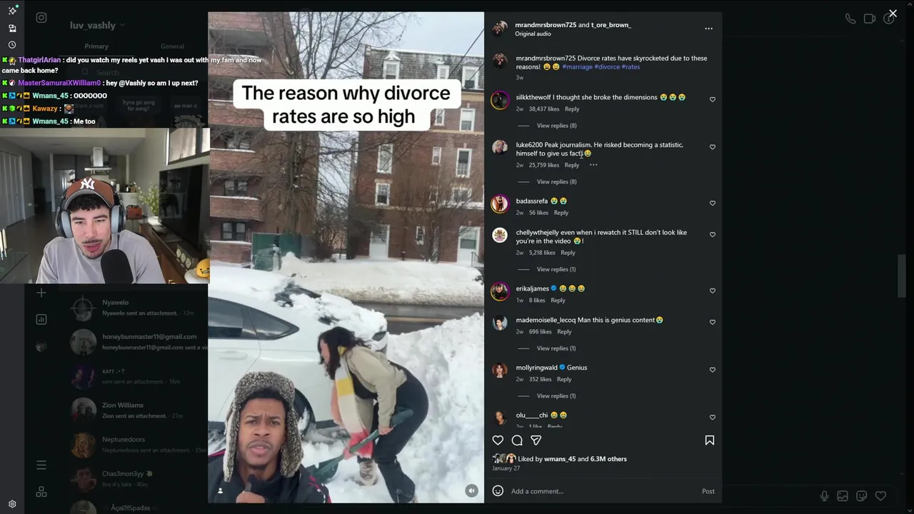Viewport: 914px width, 514px height.
Task: Open the comment bubble icon under comments
Action: click(517, 440)
